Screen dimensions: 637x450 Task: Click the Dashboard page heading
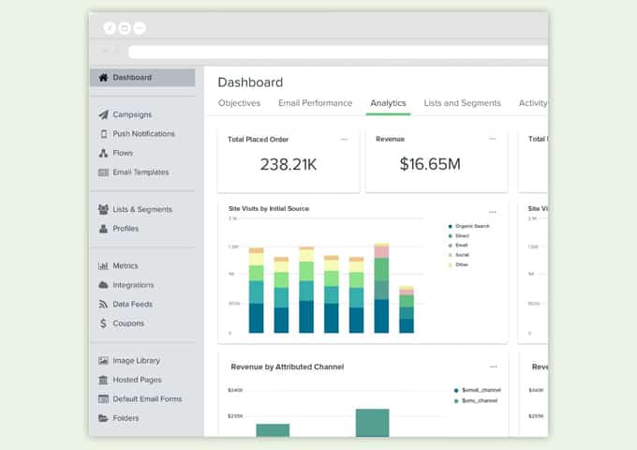[x=250, y=82]
